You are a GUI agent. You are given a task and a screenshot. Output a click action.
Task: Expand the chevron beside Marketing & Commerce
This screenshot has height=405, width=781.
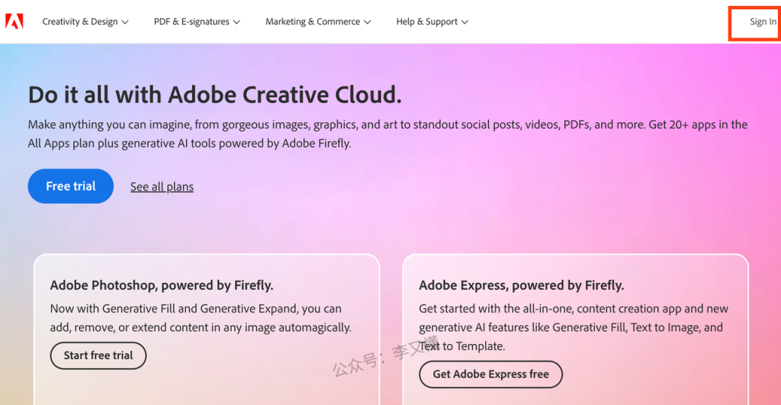[368, 22]
